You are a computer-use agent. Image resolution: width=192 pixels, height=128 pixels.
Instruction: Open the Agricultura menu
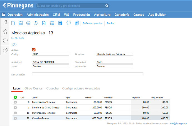[102, 15]
